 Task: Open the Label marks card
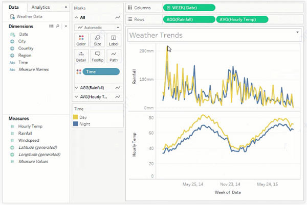tap(113, 40)
